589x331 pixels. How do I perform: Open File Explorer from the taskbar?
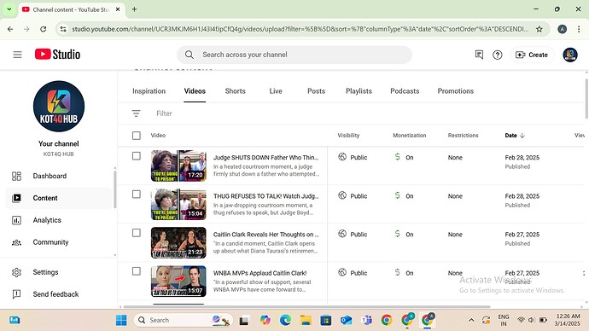[306, 320]
